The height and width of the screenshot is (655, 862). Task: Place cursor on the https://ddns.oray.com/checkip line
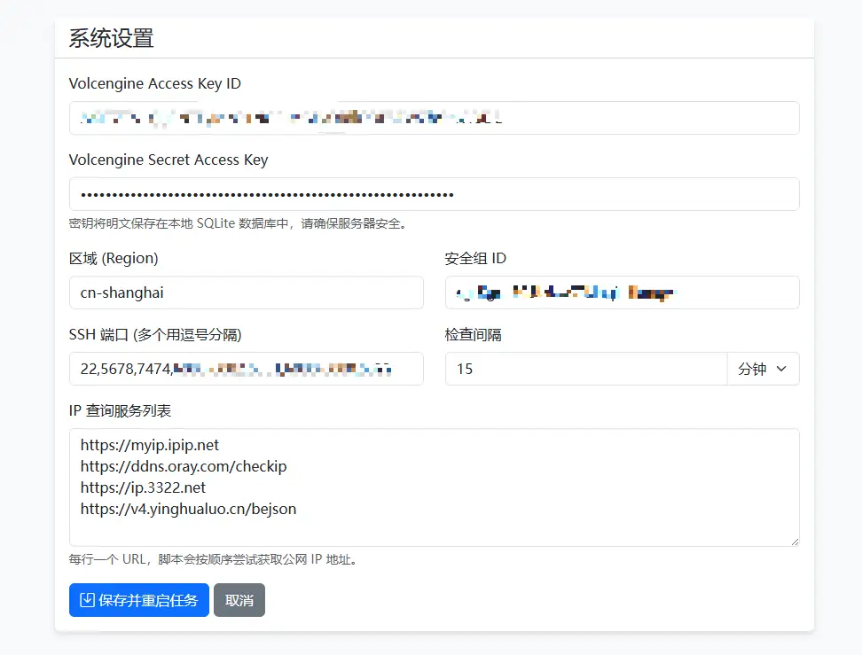[x=184, y=466]
